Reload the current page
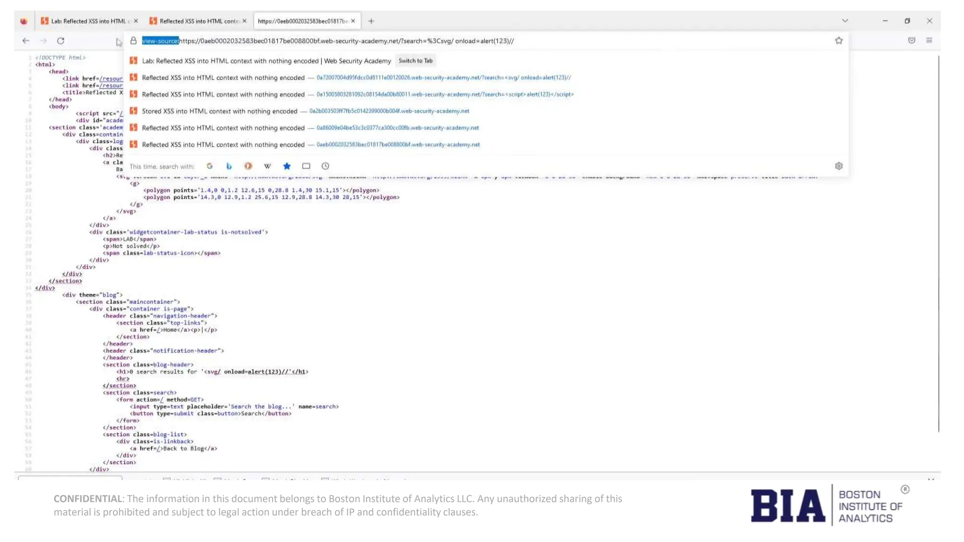Image resolution: width=964 pixels, height=542 pixels. coord(61,41)
